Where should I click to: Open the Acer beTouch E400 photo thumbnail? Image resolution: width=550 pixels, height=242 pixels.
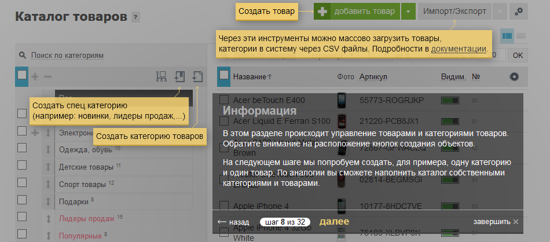point(342,100)
